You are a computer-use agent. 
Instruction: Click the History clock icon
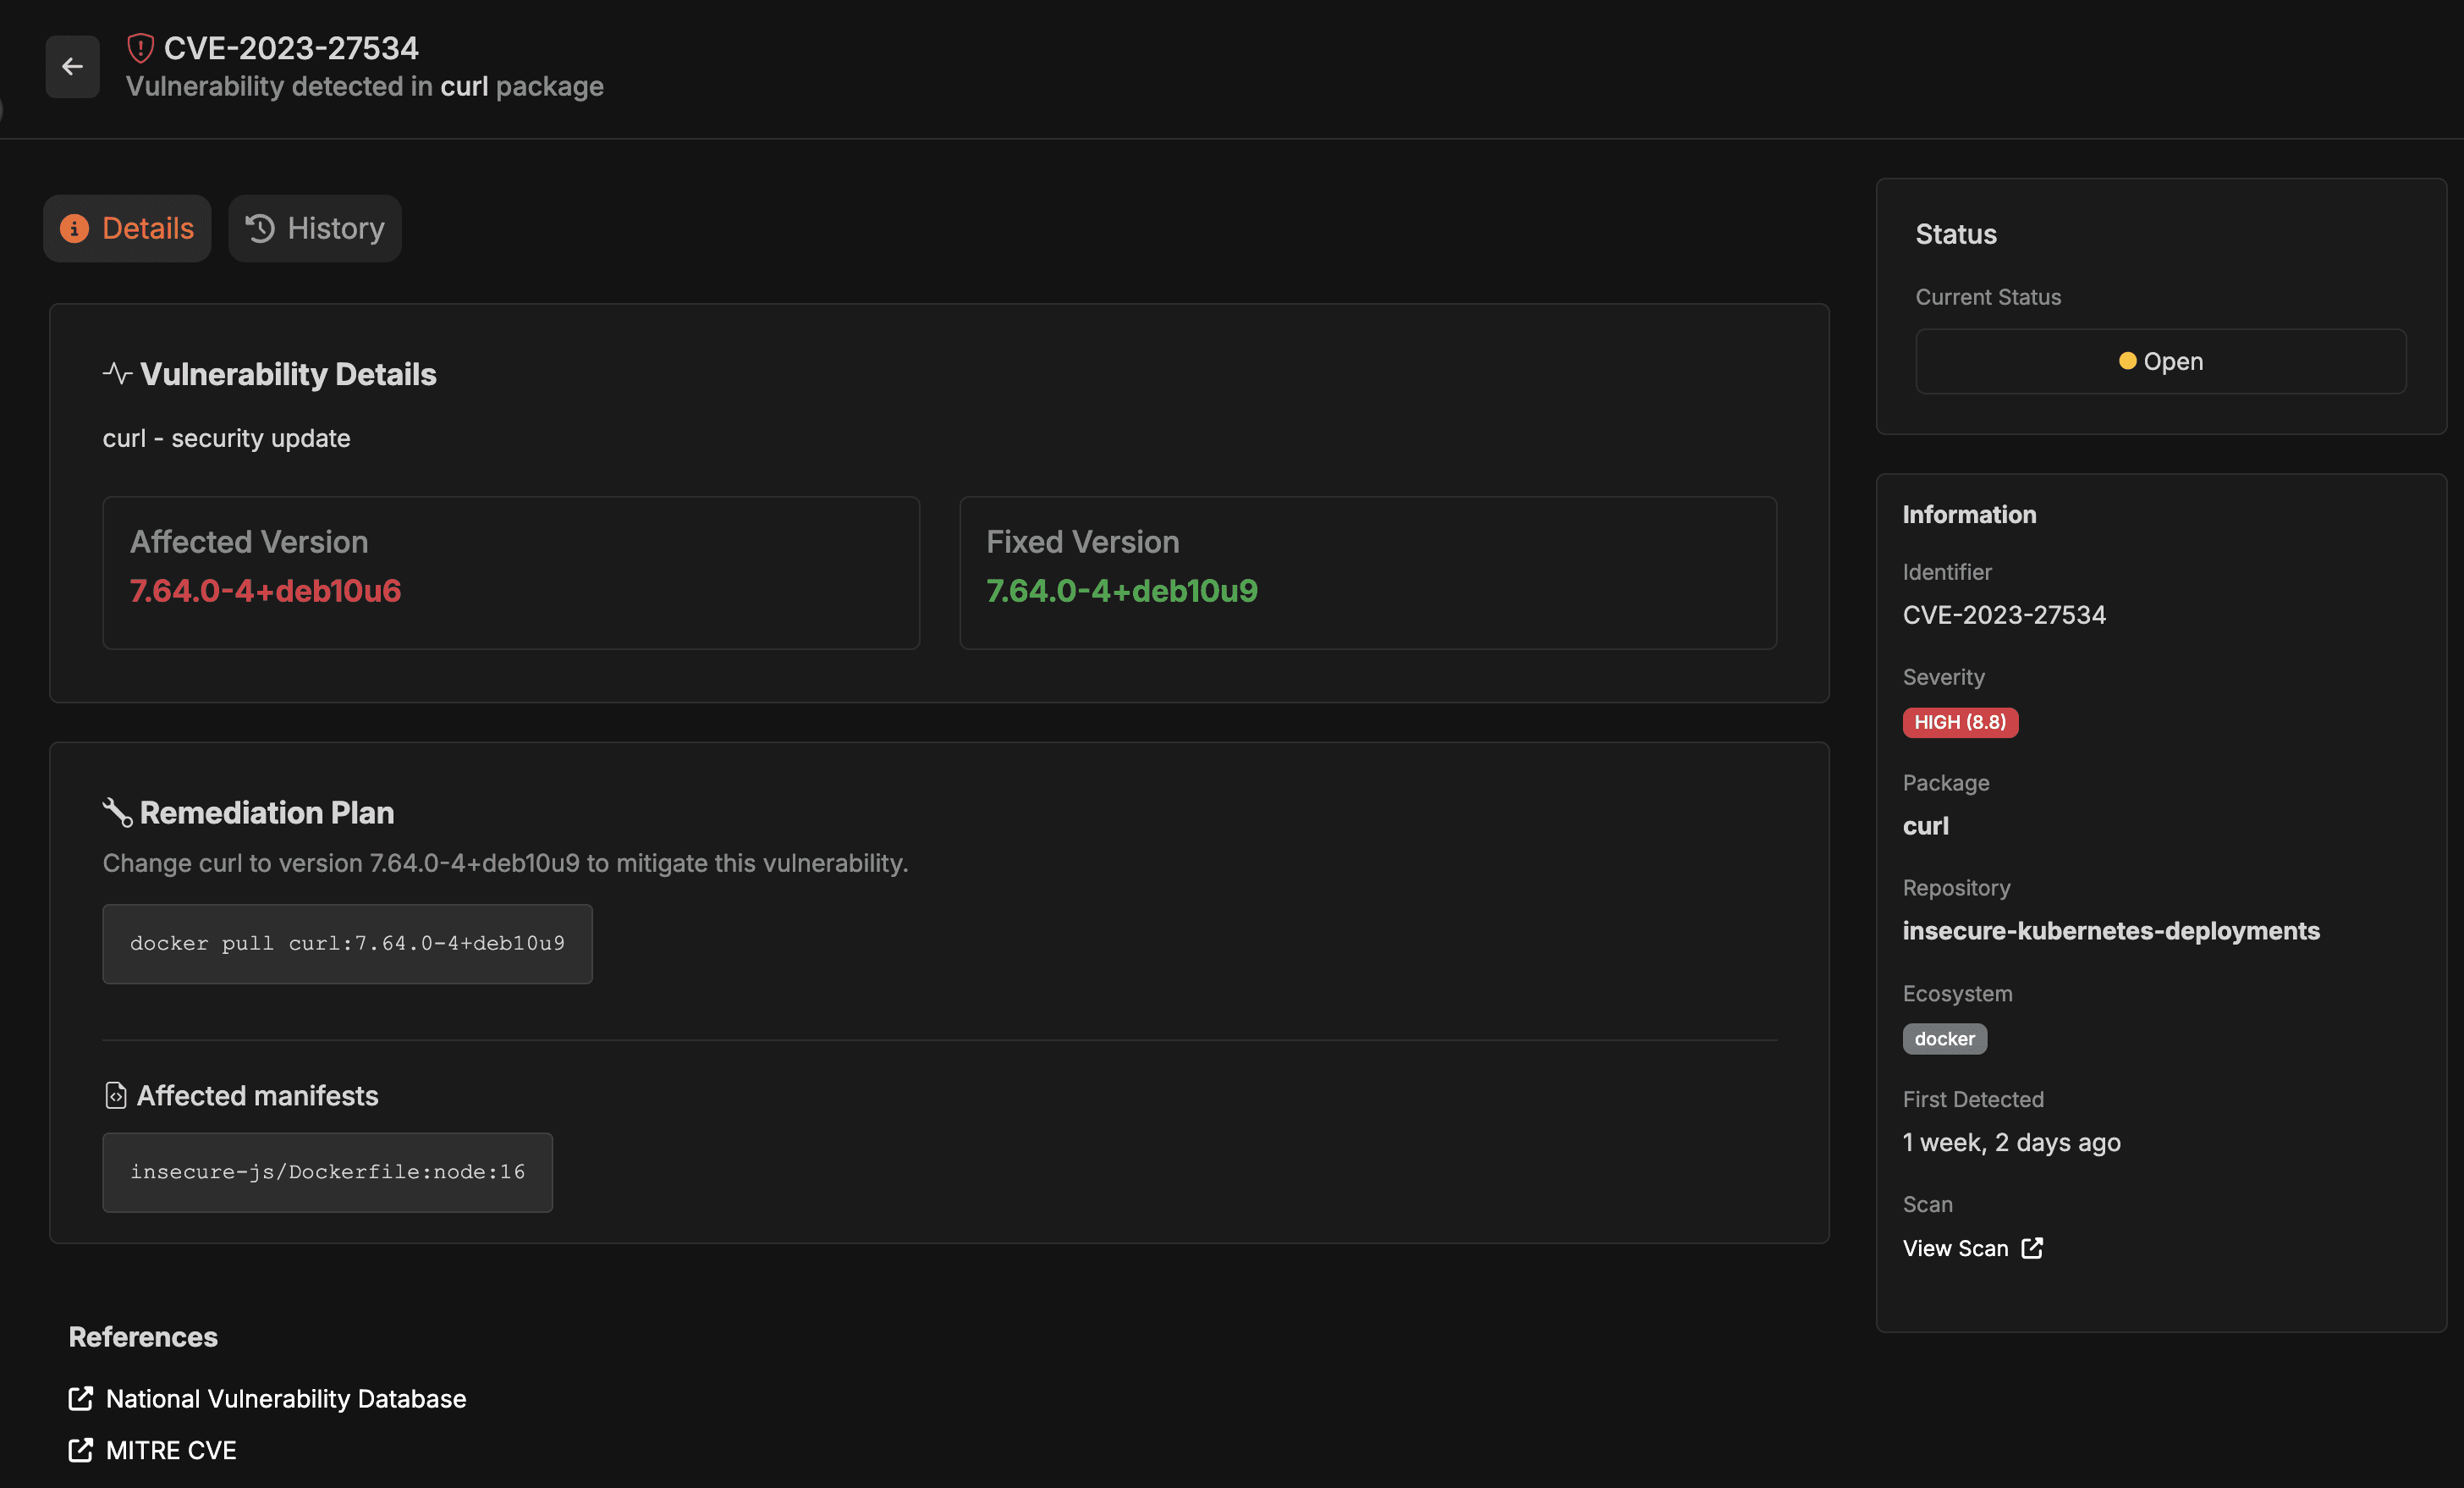pos(260,229)
